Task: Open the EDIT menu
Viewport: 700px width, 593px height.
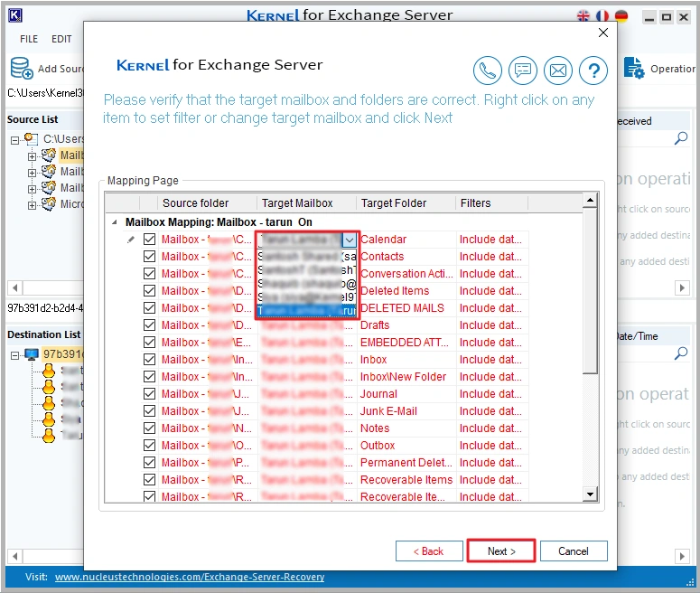Action: coord(61,39)
